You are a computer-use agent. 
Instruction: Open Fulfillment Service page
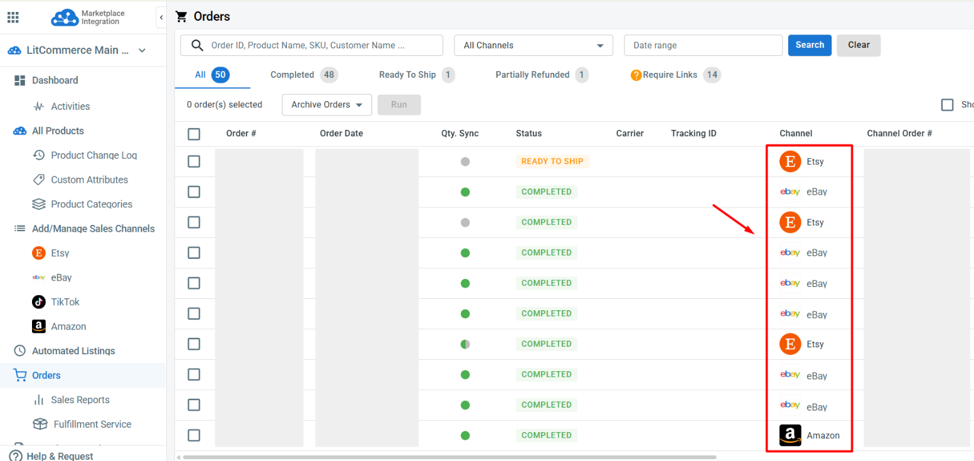click(93, 424)
